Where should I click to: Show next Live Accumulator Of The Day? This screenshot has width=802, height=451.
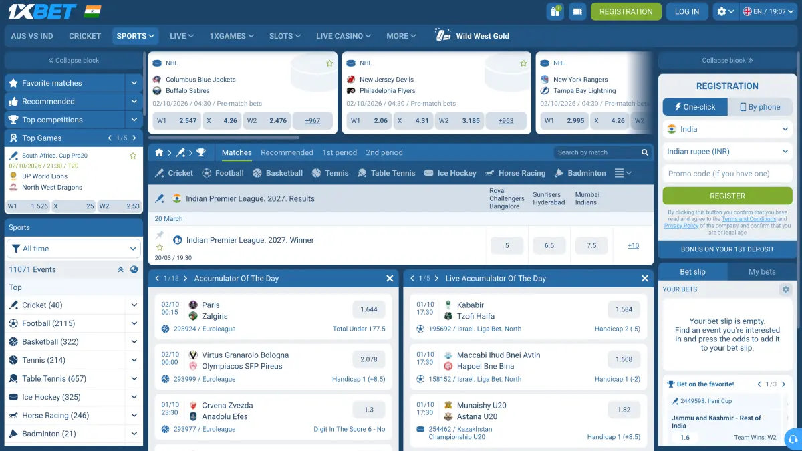(x=436, y=279)
